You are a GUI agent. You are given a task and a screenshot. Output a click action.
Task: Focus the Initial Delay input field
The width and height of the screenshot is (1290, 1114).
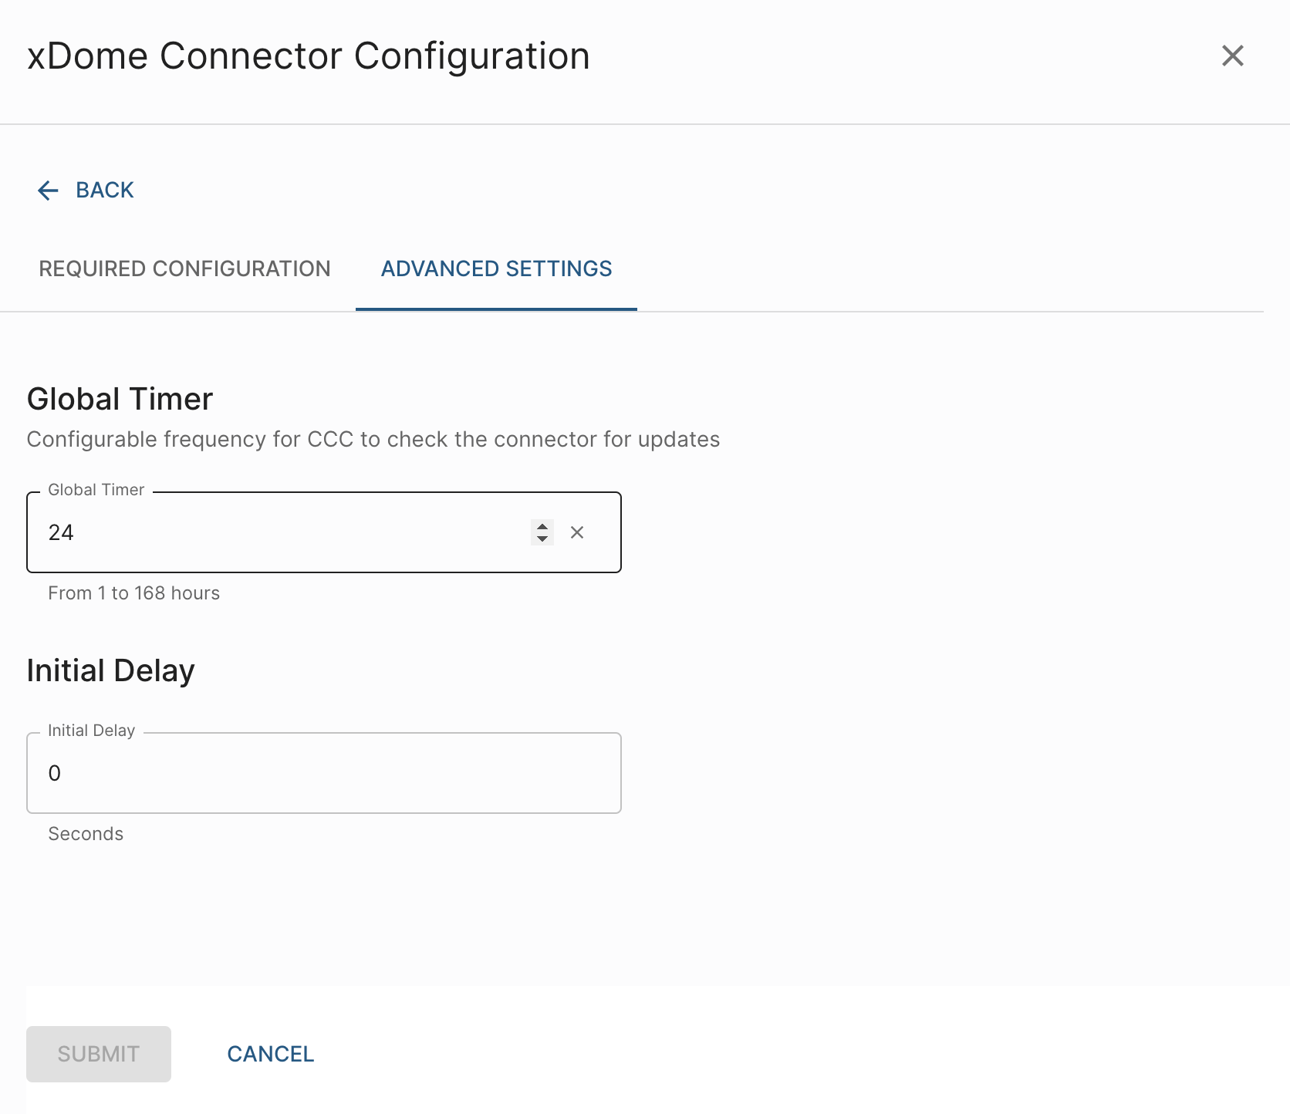click(x=324, y=773)
